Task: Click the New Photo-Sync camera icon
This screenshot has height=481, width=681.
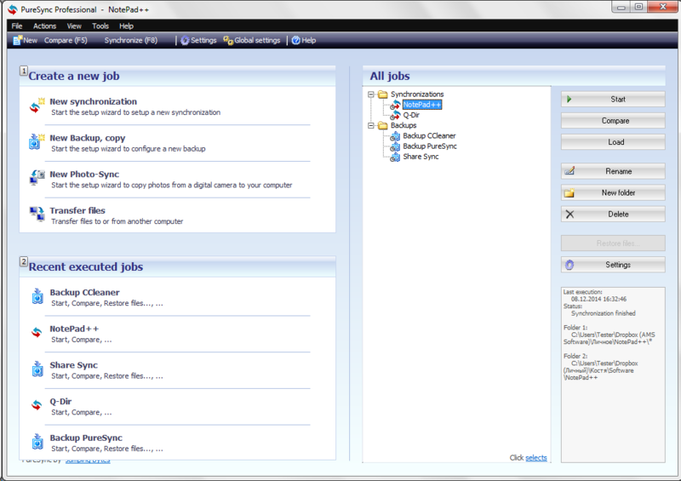Action: 37,178
